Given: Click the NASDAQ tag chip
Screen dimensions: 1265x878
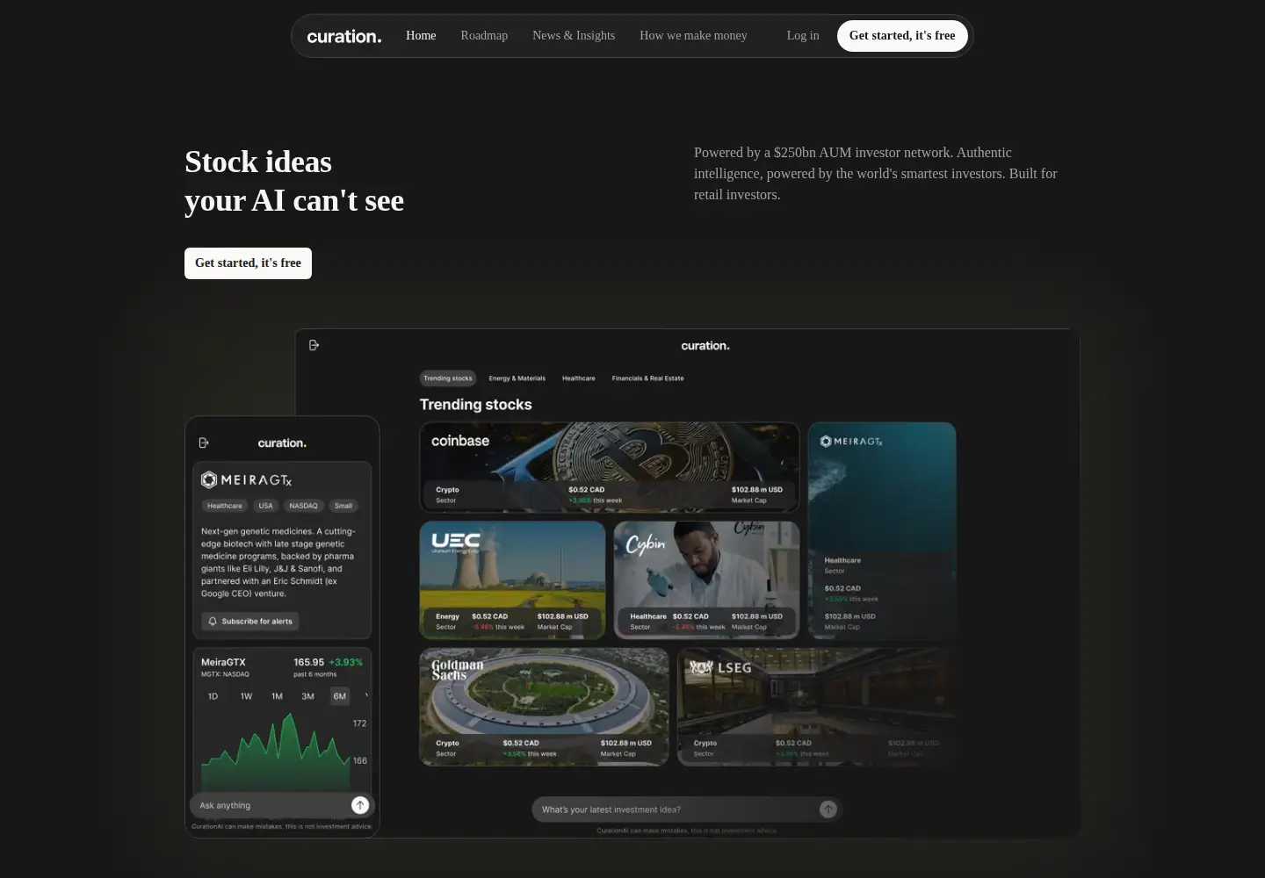Looking at the screenshot, I should pyautogui.click(x=303, y=506).
